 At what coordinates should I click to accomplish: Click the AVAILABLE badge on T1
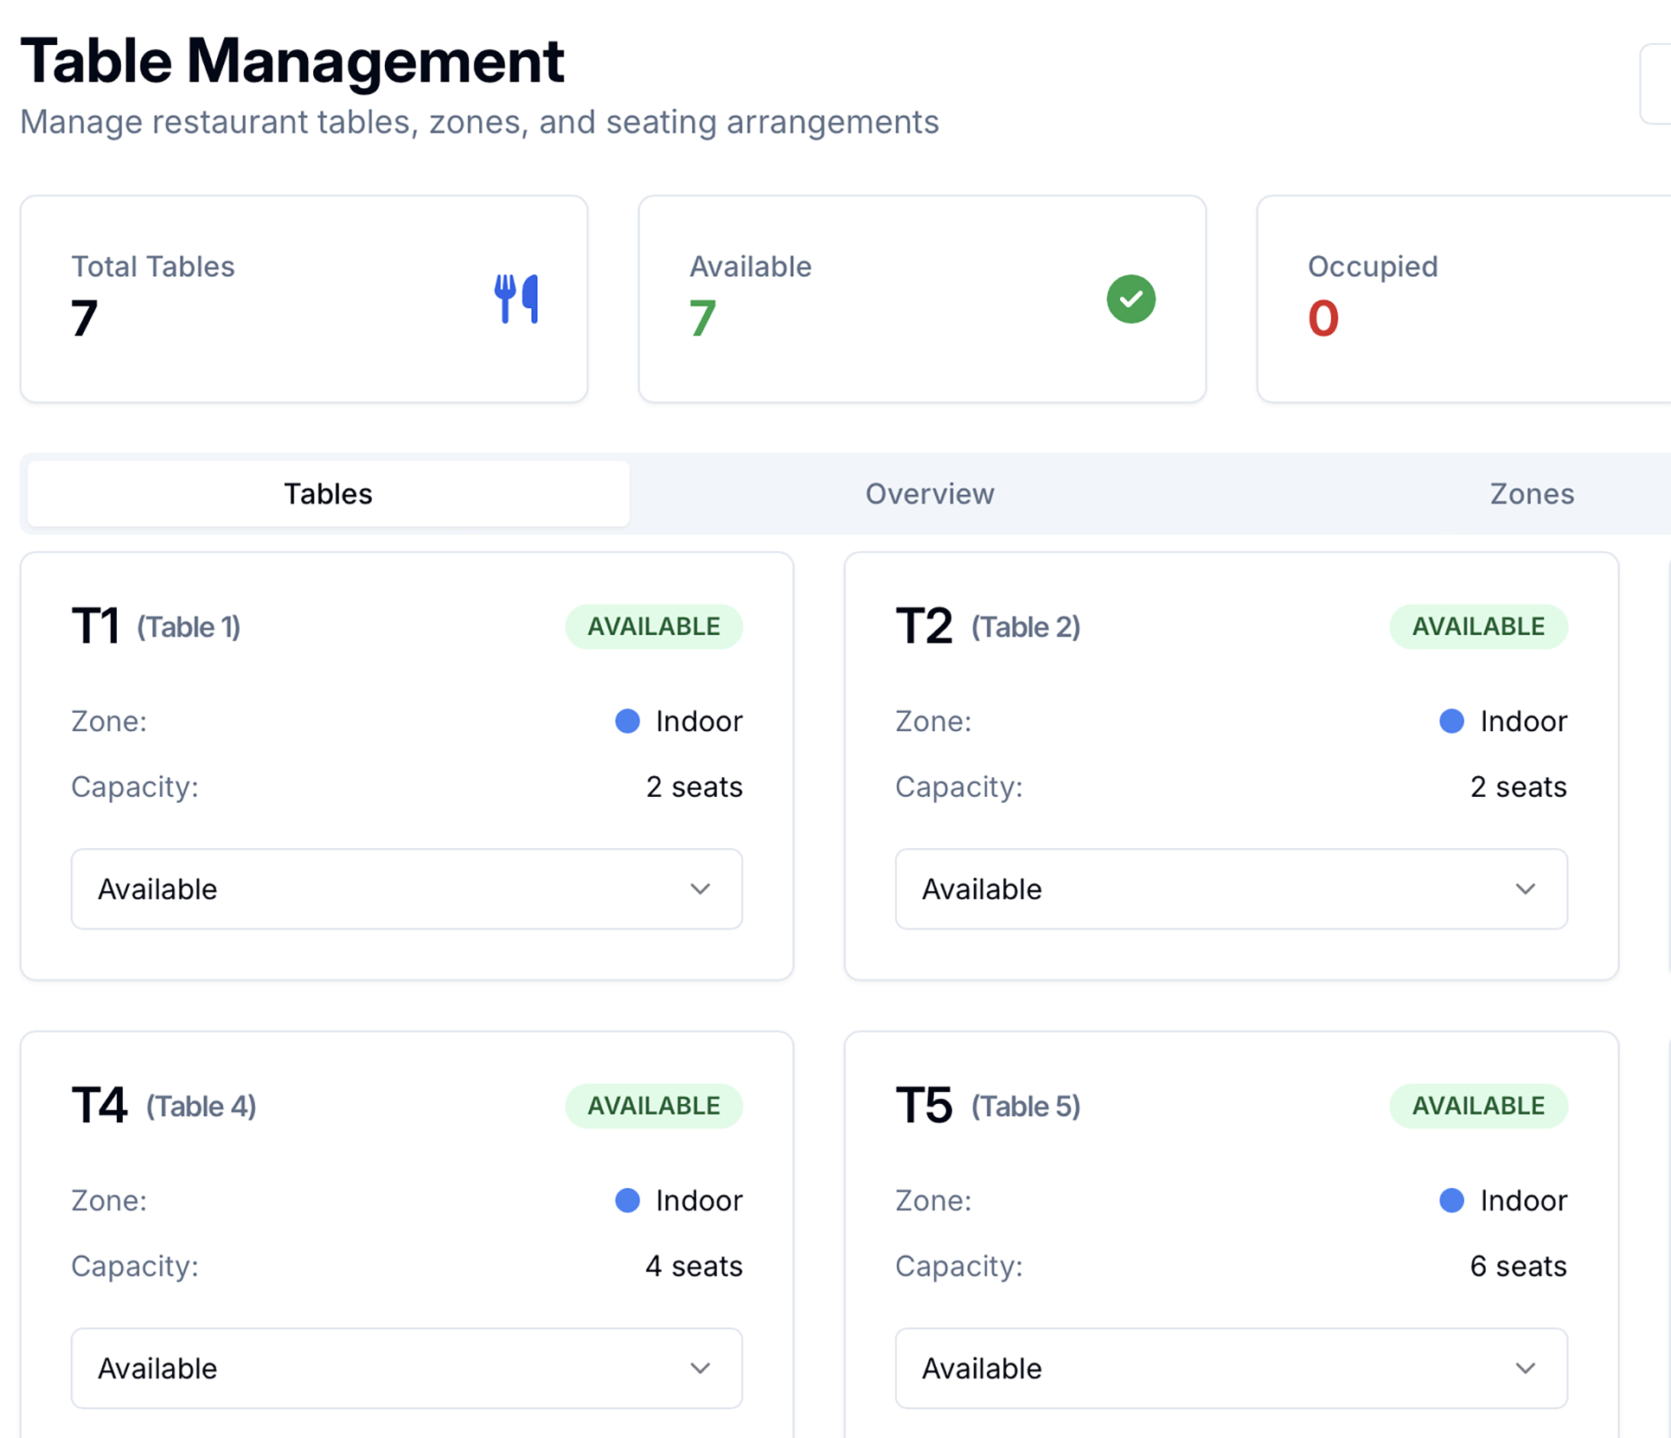(654, 626)
